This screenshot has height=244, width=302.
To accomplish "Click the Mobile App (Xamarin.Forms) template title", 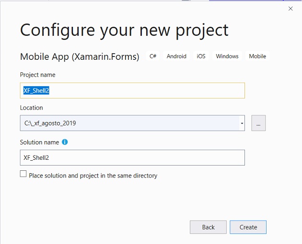I will pyautogui.click(x=80, y=56).
